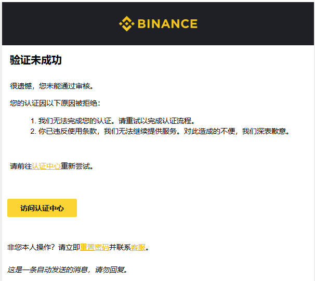Click the 请前往 text before the link

21,167
